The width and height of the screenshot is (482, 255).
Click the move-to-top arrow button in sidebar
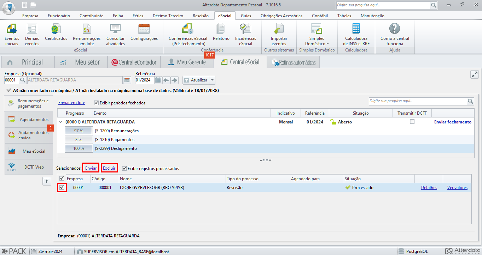pyautogui.click(x=46, y=181)
